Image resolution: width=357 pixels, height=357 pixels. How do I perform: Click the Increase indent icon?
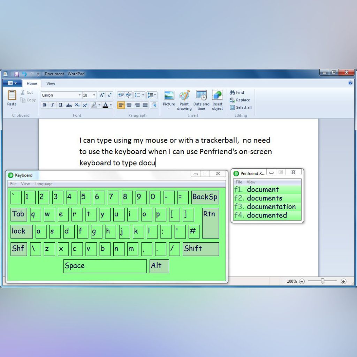(129, 95)
